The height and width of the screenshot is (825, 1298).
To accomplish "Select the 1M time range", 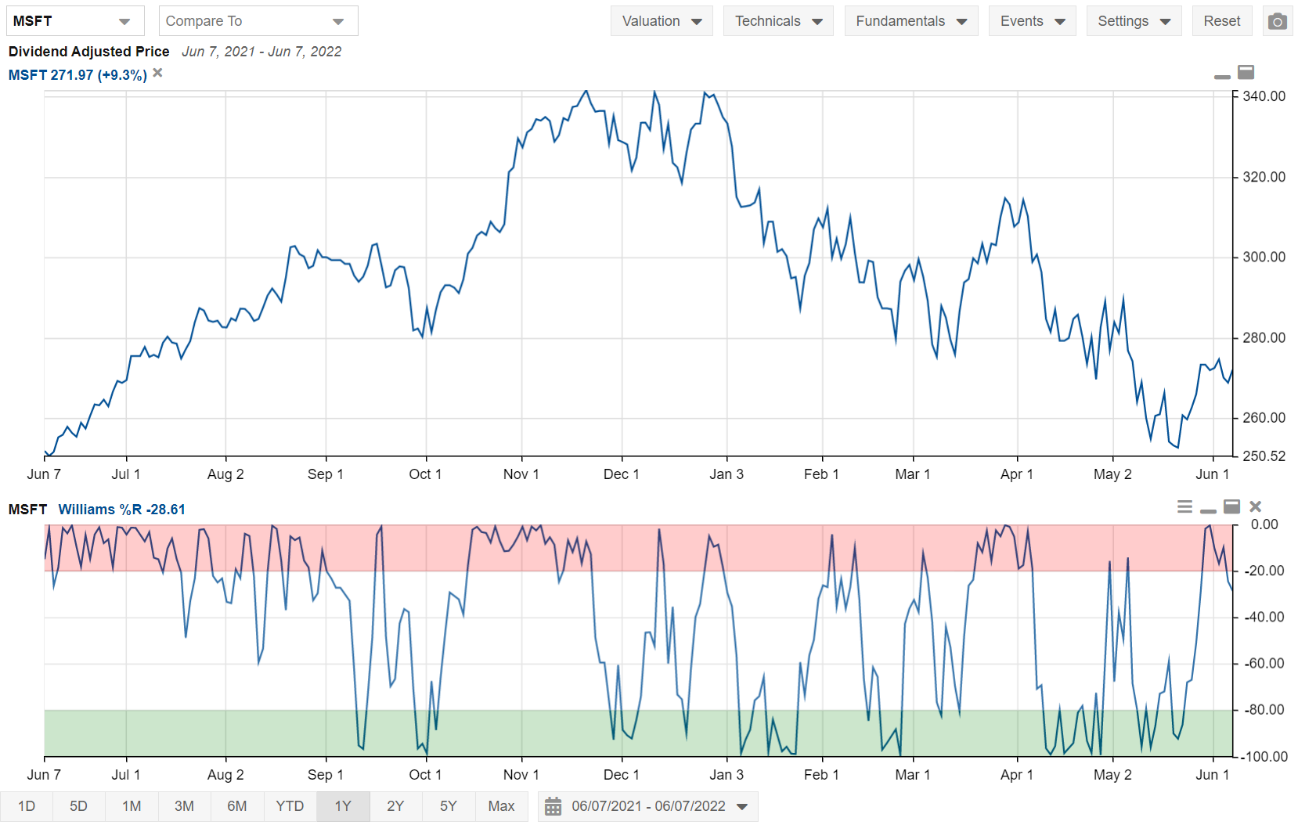I will 132,806.
